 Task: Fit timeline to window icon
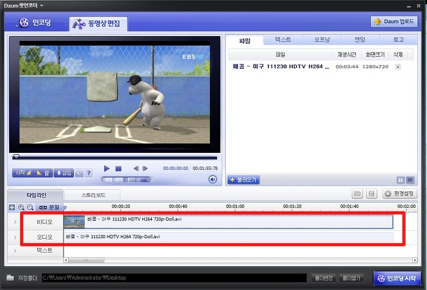tap(12, 207)
